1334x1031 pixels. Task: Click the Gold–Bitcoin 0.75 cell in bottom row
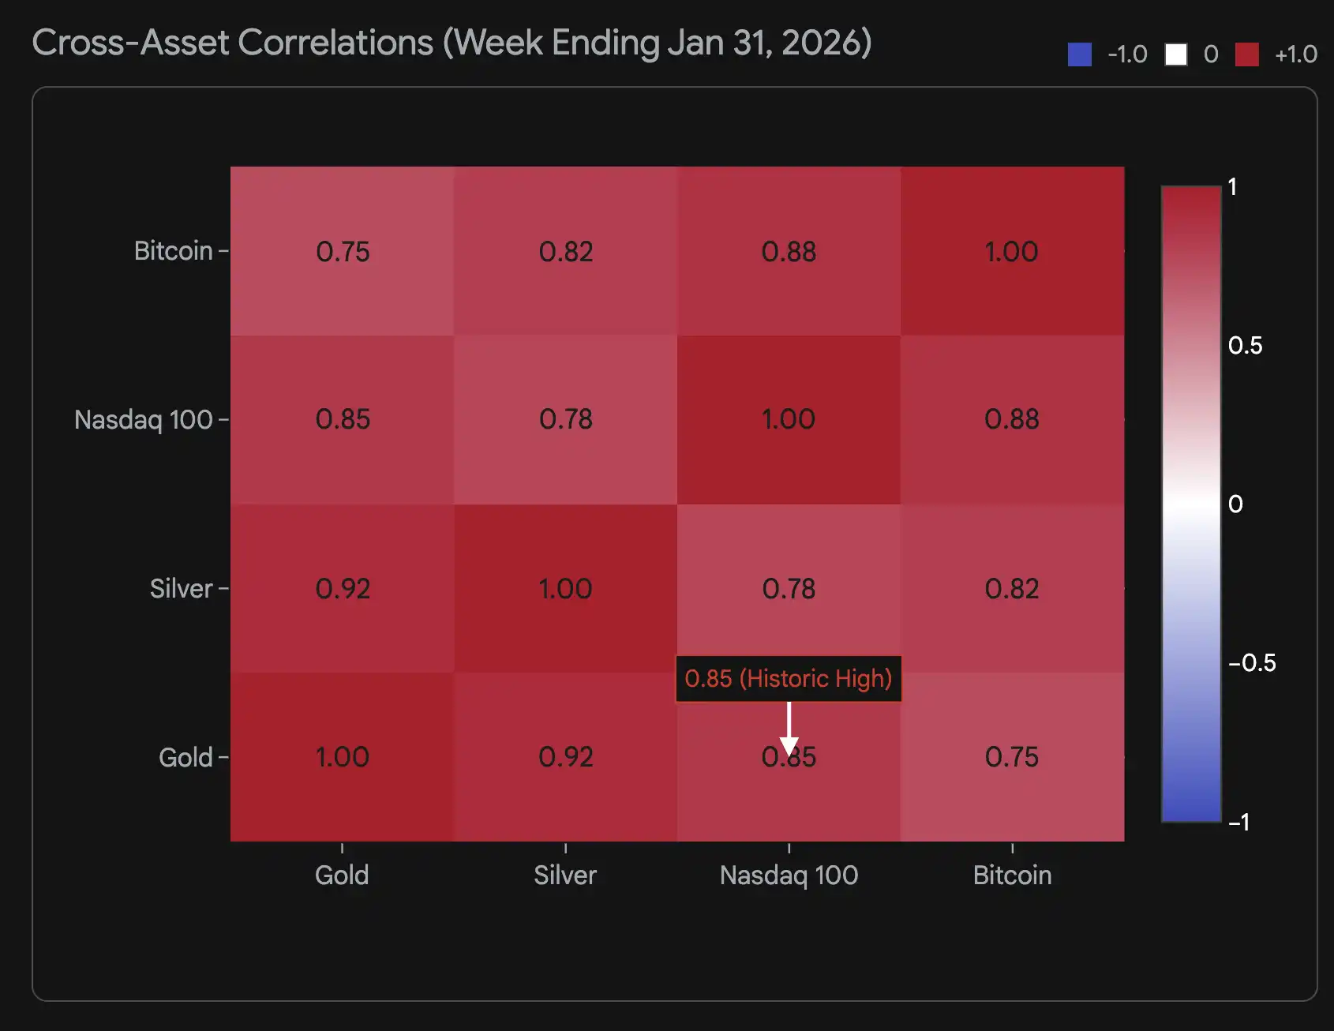point(1012,756)
